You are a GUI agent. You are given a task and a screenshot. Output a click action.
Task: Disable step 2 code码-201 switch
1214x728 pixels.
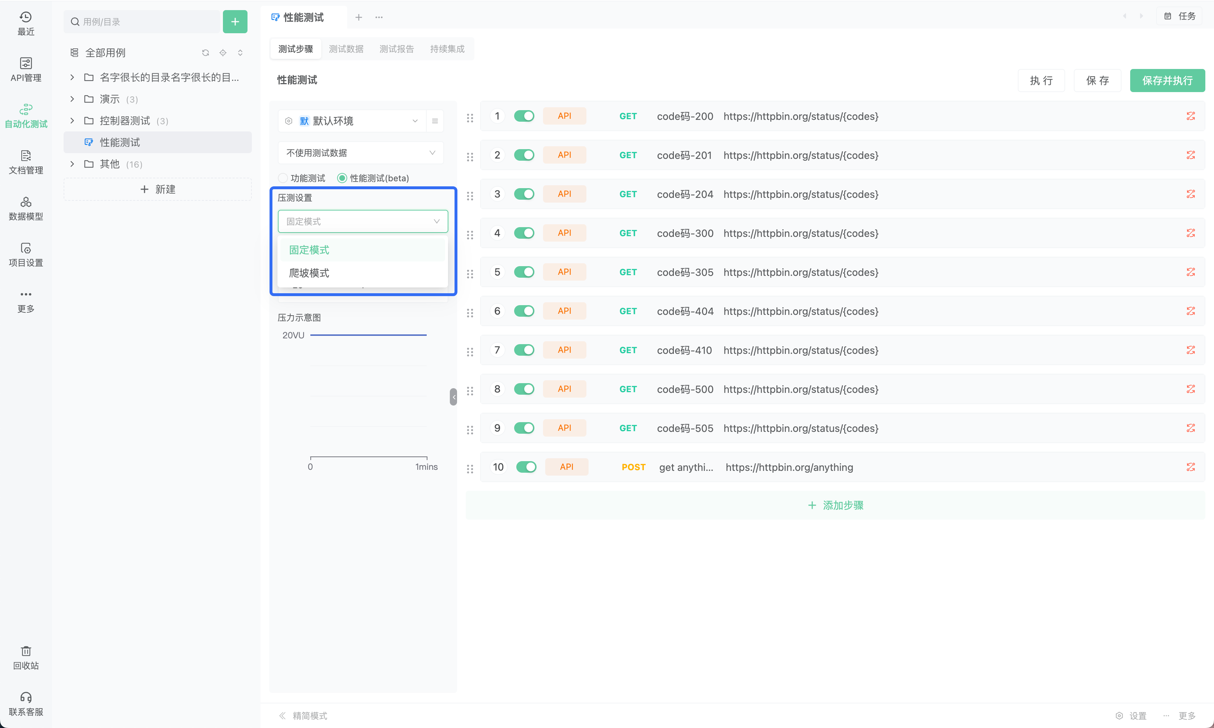(524, 155)
